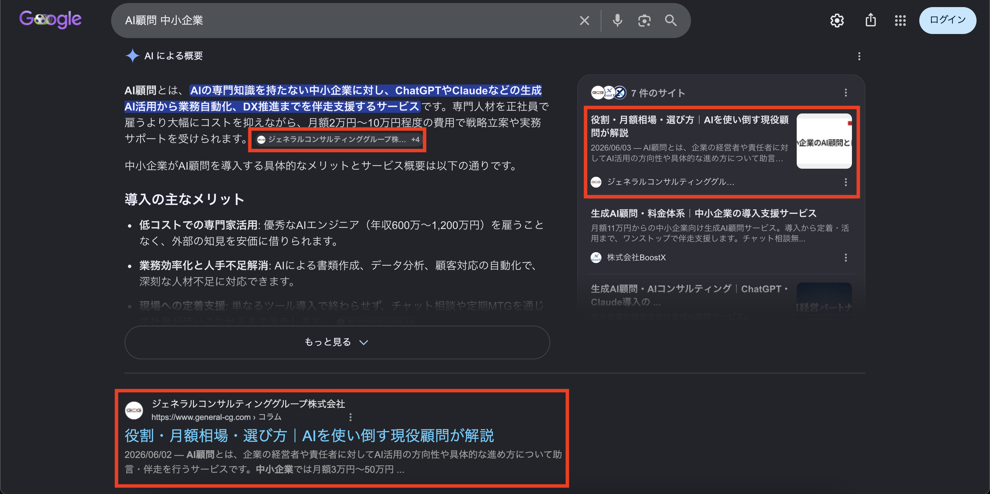Open 生成AI顧問・AIコンサルティング ChatGPT sidebar result
This screenshot has height=494, width=990.
coord(690,295)
